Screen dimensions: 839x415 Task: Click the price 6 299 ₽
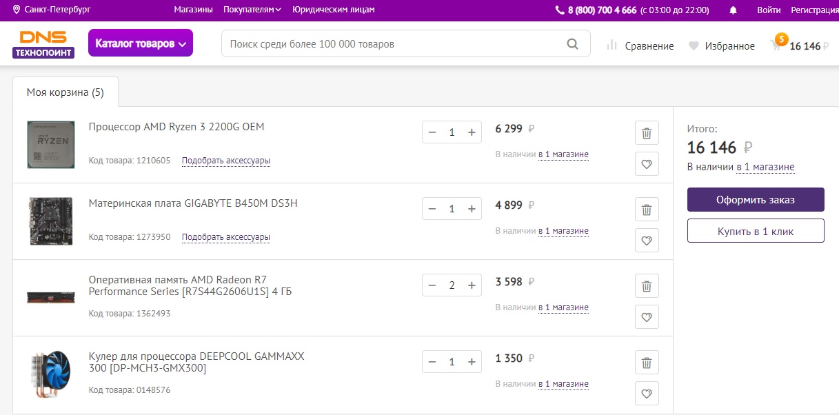[515, 128]
